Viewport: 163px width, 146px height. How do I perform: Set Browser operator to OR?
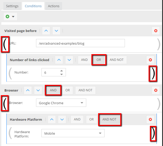(x=67, y=90)
